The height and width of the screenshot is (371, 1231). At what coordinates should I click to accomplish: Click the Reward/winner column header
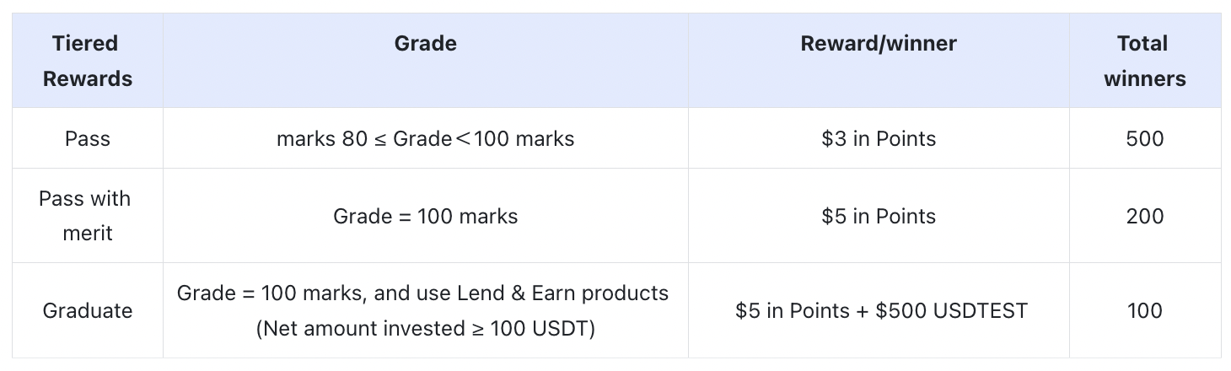point(879,43)
